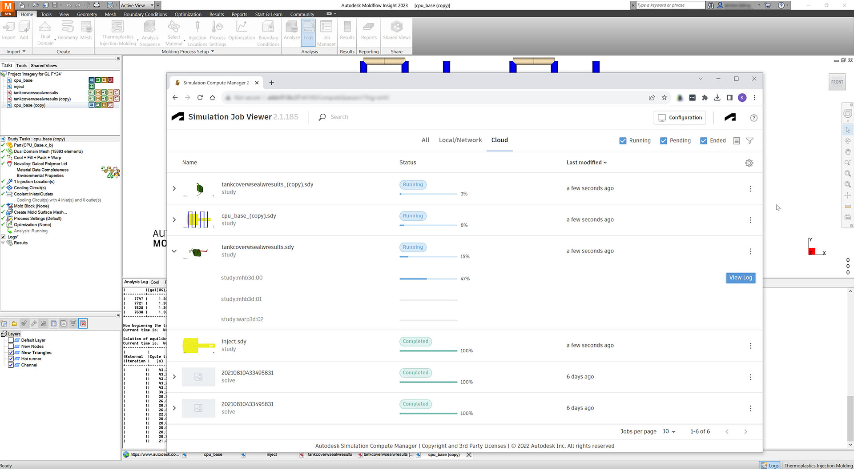Open the Boundary Conditions ribbon tab
Screen dimensions: 854x470
click(145, 14)
